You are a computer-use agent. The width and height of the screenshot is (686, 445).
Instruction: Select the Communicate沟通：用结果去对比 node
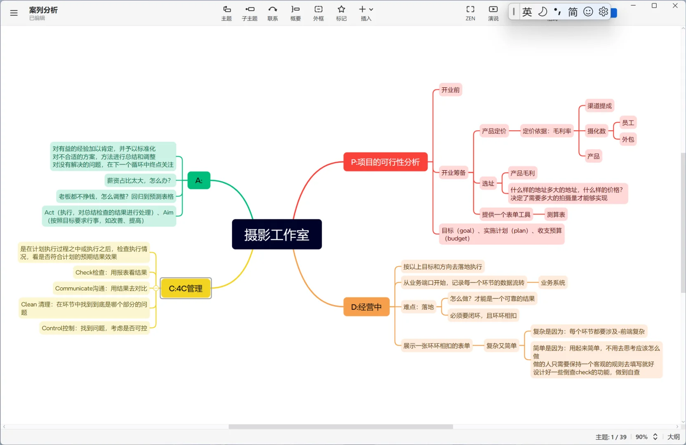click(x=101, y=288)
